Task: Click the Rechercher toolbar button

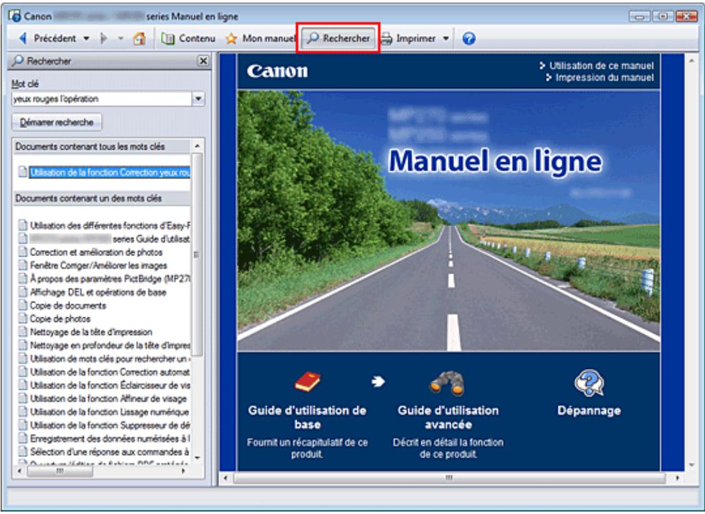Action: 338,39
